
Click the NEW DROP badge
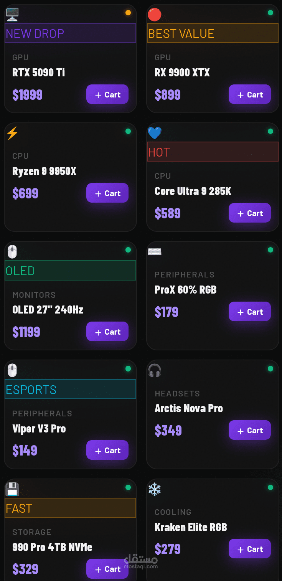(70, 33)
